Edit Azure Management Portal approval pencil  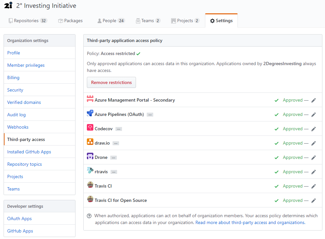tap(313, 100)
